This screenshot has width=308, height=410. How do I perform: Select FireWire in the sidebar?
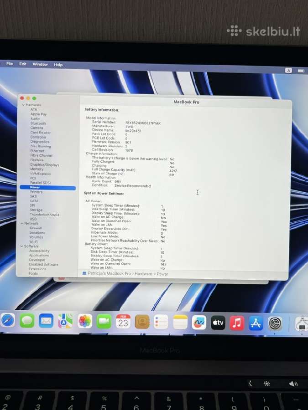click(x=37, y=160)
